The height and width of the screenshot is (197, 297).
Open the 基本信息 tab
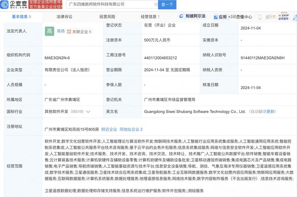[x=21, y=17]
